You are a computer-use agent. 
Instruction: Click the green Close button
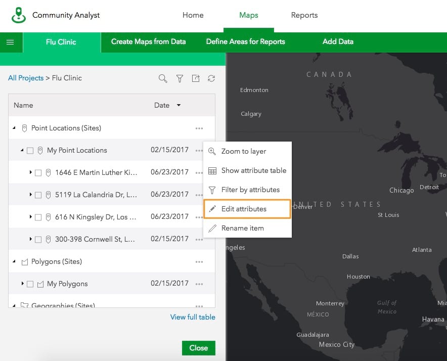199,348
